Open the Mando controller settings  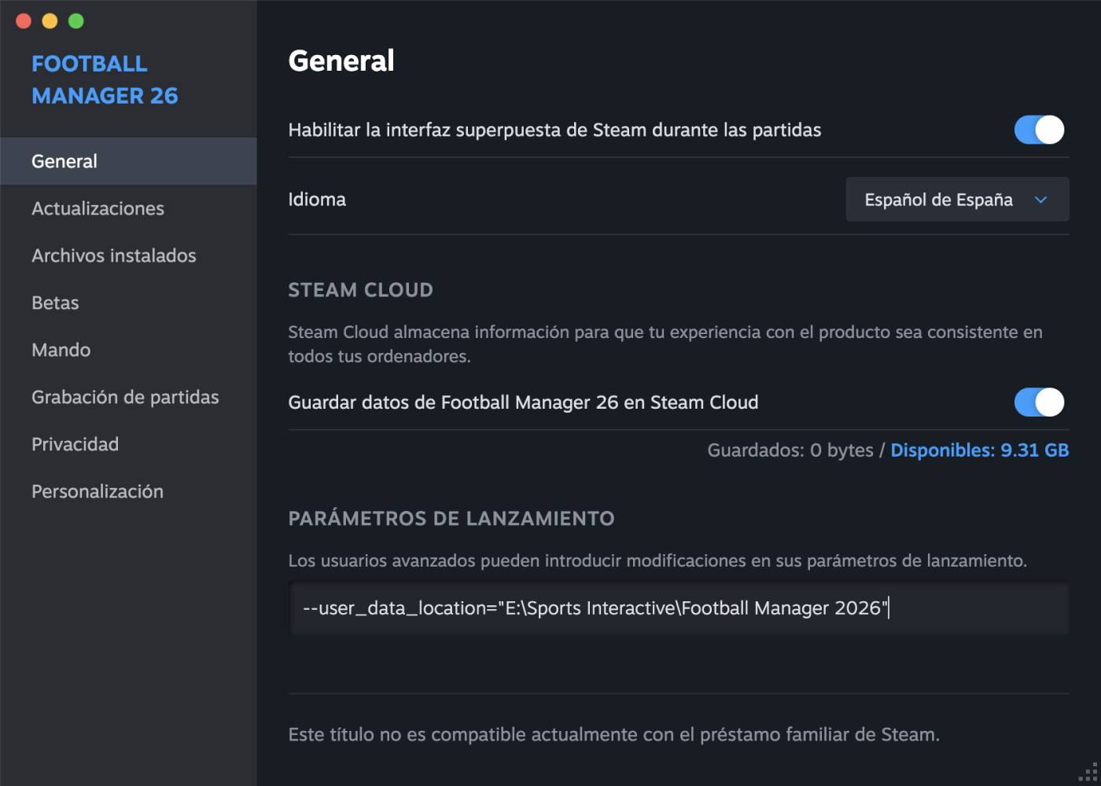[61, 350]
